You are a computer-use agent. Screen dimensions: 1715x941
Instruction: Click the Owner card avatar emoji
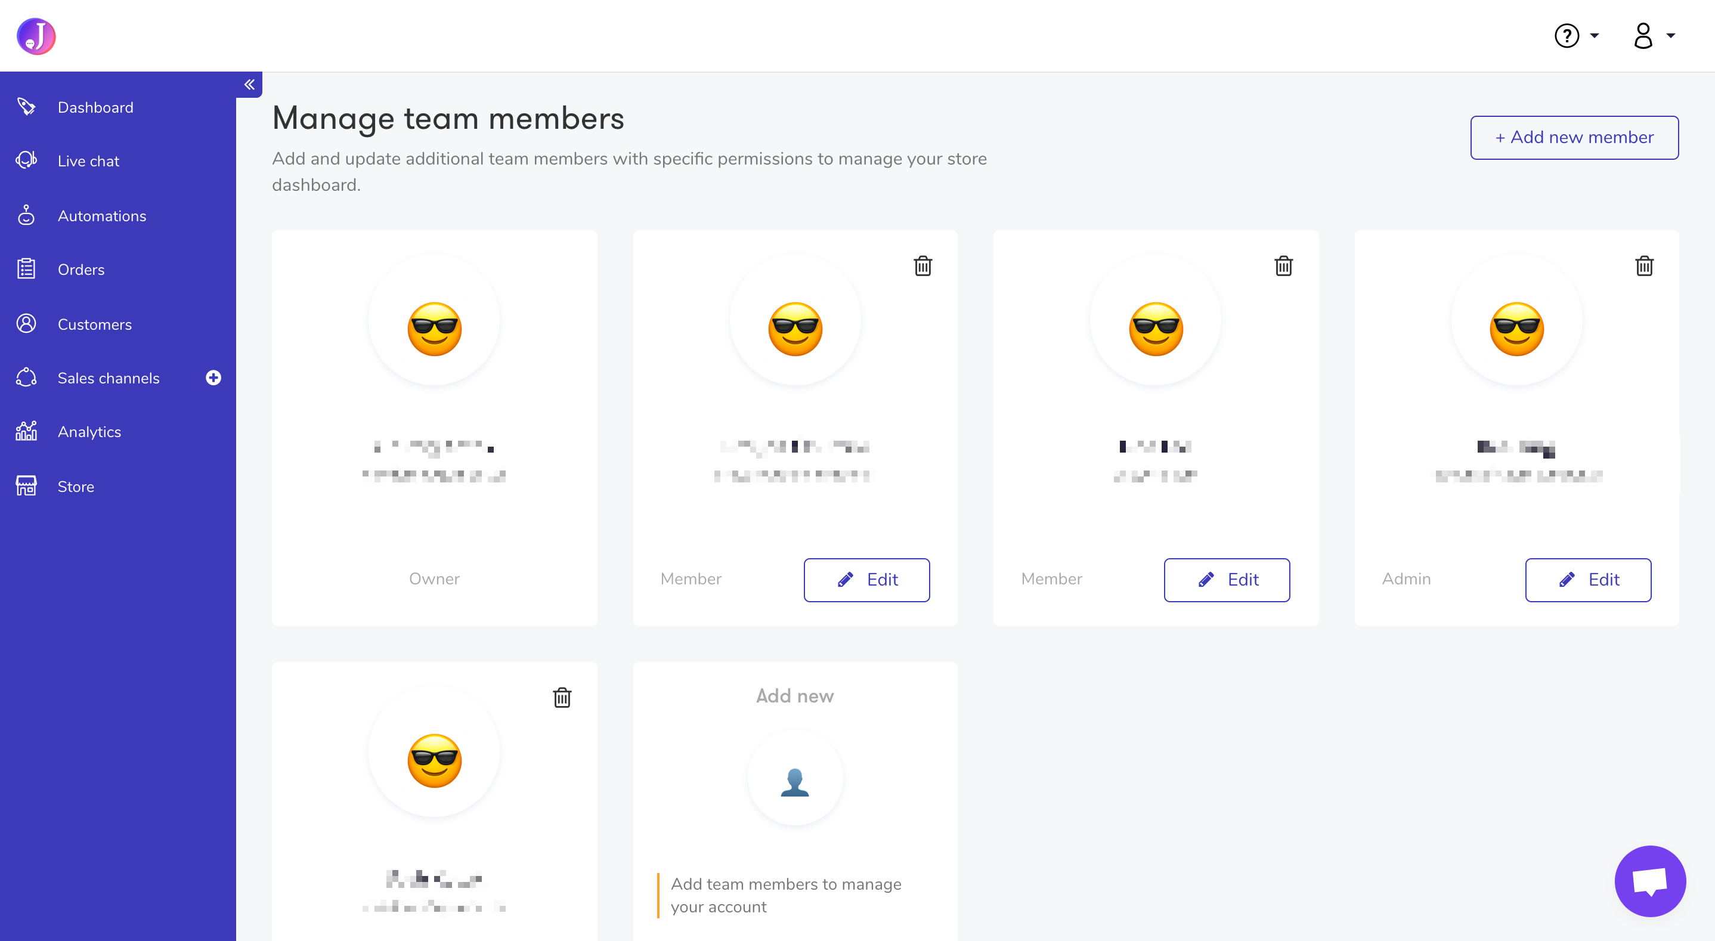(434, 329)
